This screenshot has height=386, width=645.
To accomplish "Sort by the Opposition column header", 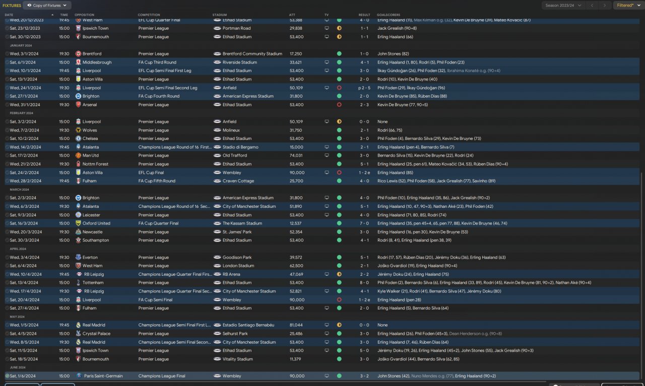I will click(84, 15).
